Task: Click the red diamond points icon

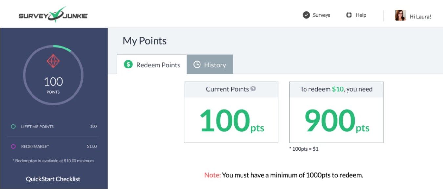Action: (x=53, y=61)
